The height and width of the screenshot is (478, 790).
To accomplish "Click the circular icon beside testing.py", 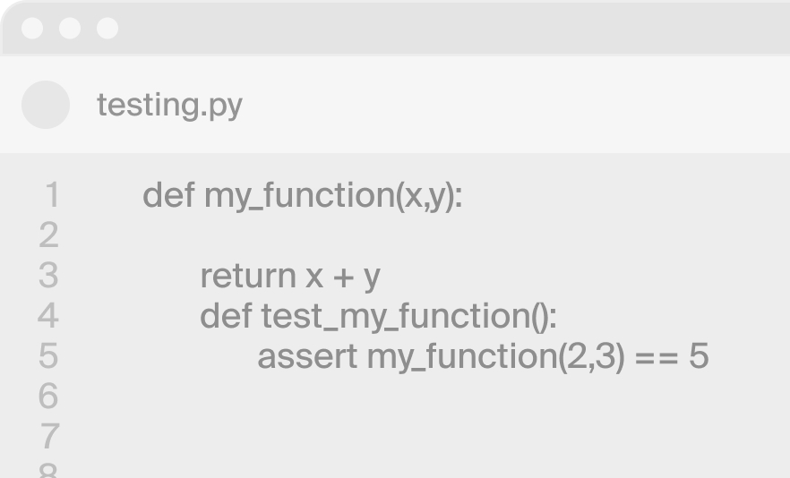I will [x=46, y=105].
